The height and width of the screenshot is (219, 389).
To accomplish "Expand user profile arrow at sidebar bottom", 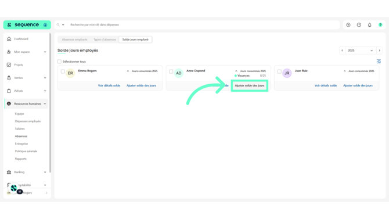I will tap(46, 193).
